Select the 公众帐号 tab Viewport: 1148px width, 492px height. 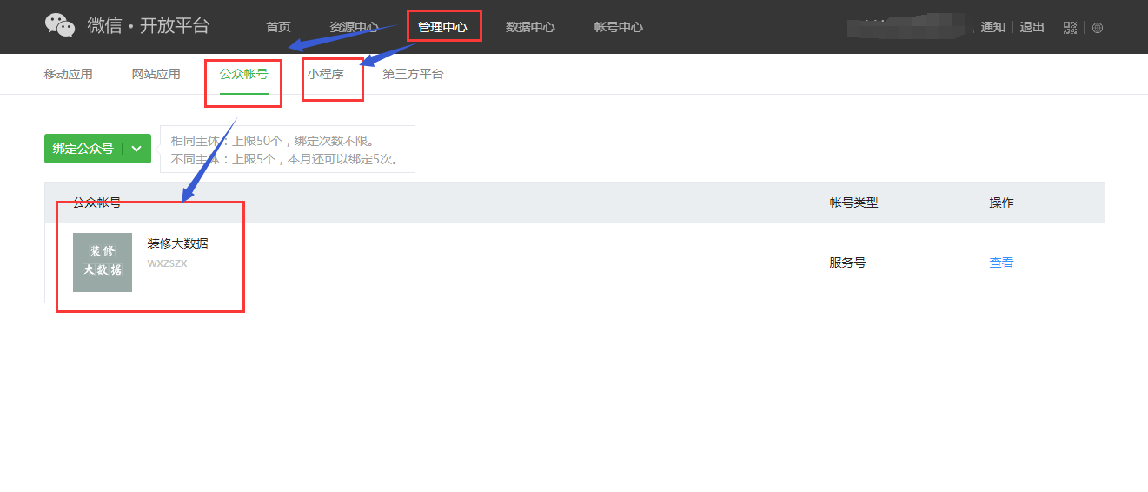(243, 74)
